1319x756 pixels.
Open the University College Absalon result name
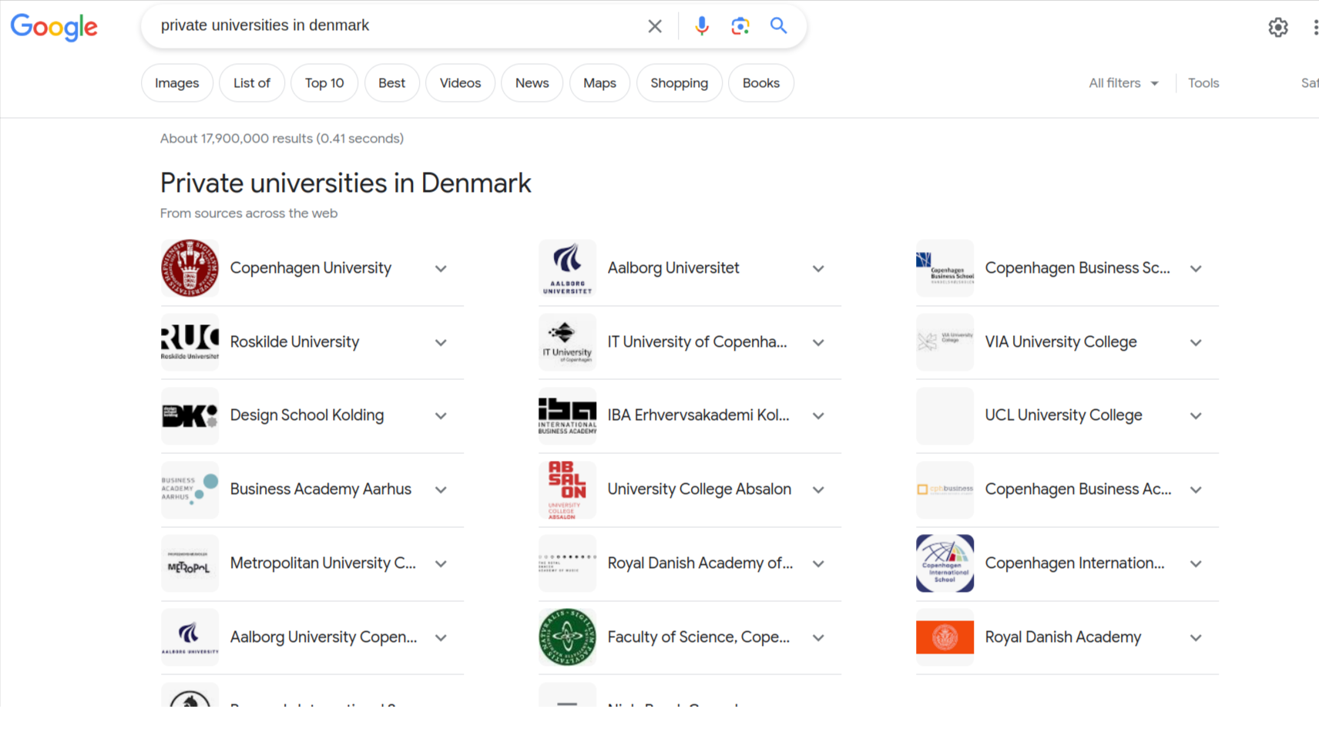tap(699, 489)
